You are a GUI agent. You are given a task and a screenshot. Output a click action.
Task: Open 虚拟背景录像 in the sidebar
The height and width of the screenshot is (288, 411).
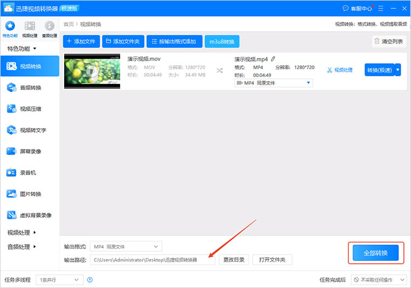point(30,215)
